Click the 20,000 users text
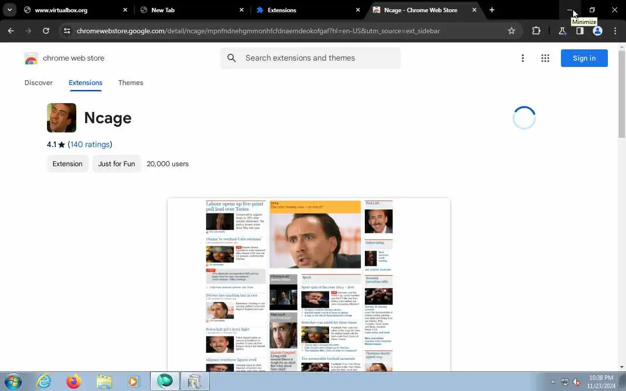This screenshot has width=626, height=391. coord(168,164)
